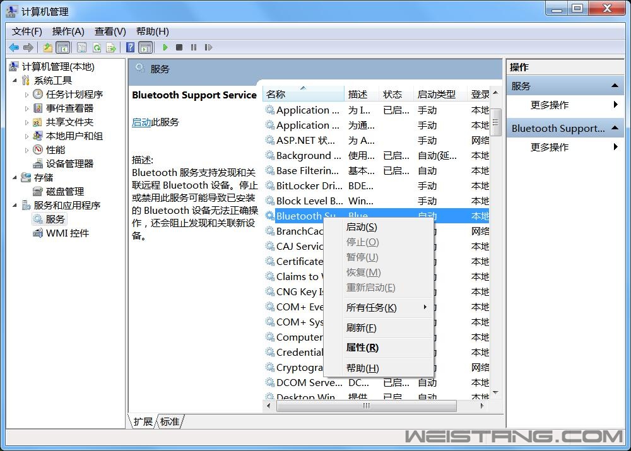Click 更多操作 under the 服务 section
631x451 pixels.
[x=550, y=105]
